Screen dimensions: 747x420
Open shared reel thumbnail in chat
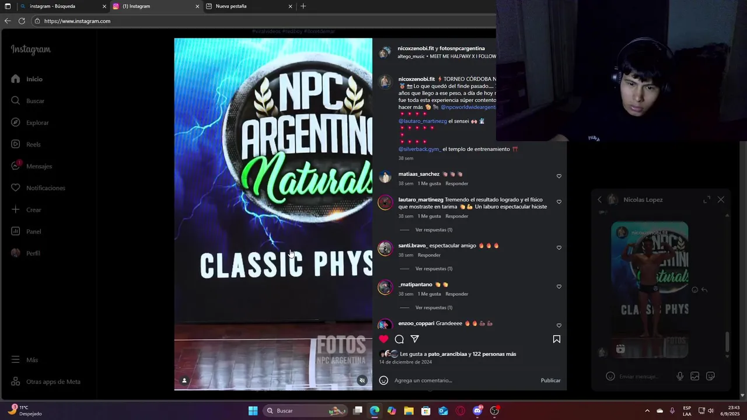[x=650, y=290]
